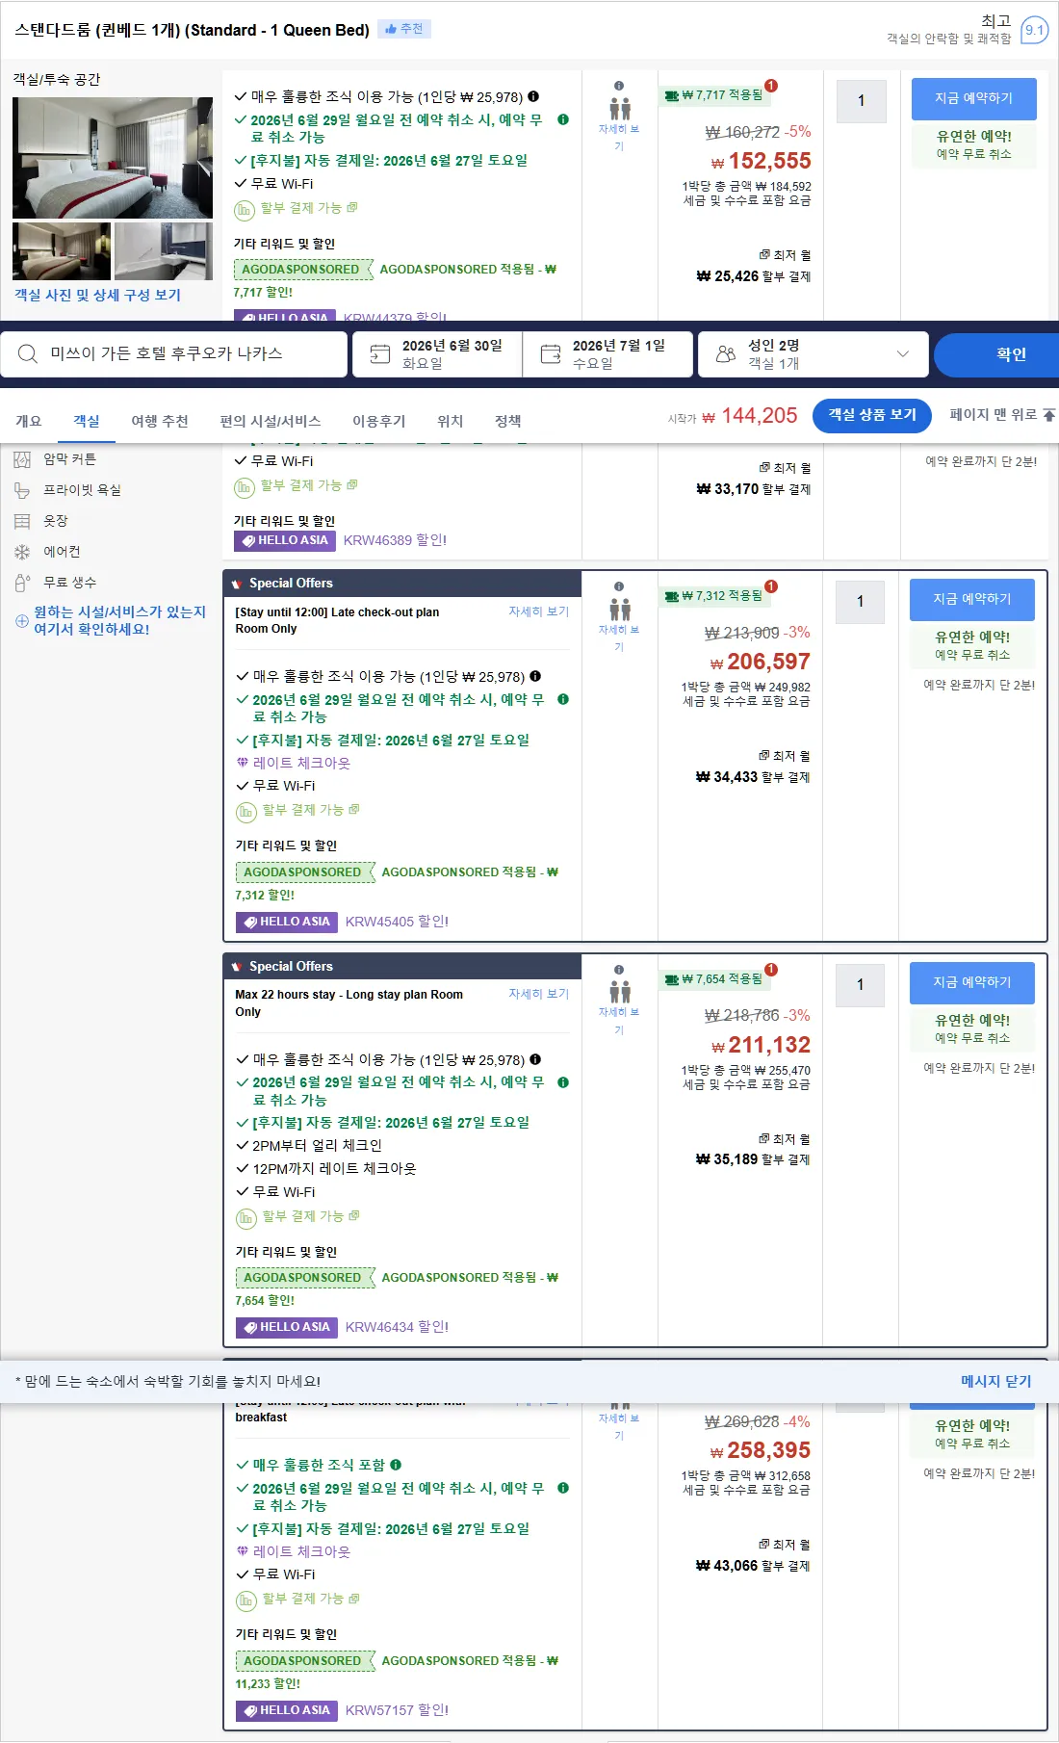Screen dimensions: 1059x1743
Task: Open room quantity selector for 152,555 rate
Action: click(861, 100)
